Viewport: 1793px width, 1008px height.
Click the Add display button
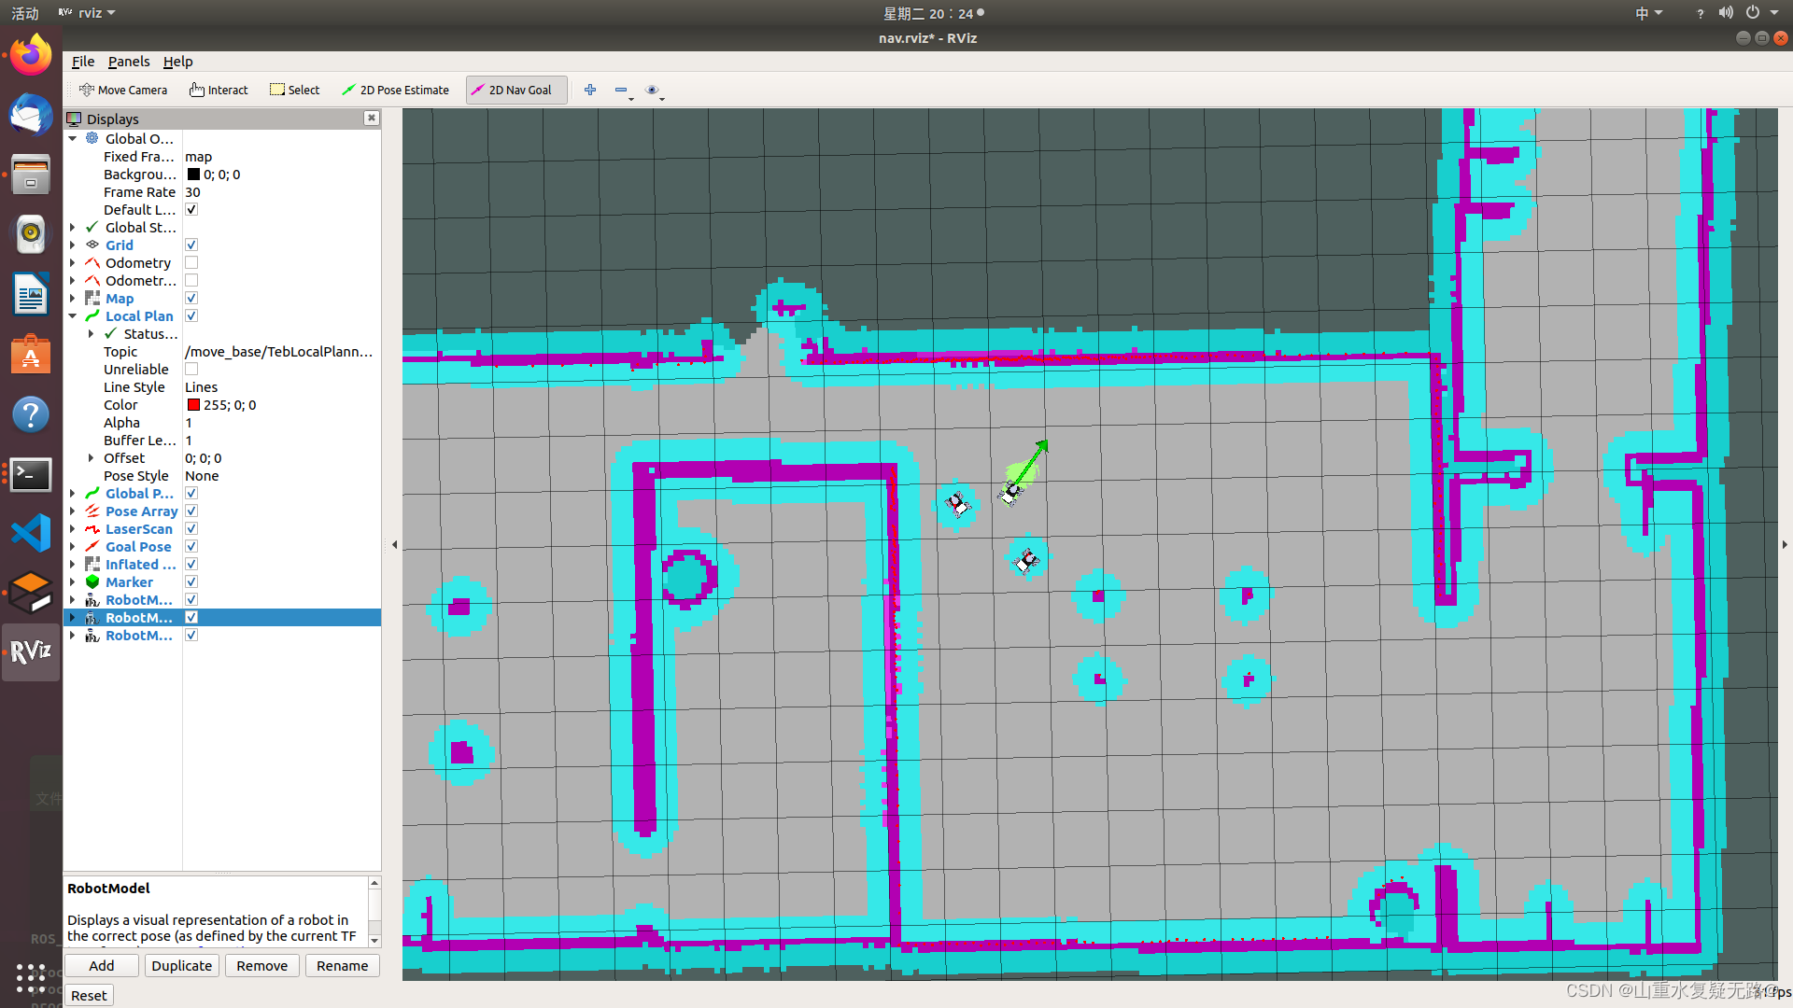[x=102, y=965]
